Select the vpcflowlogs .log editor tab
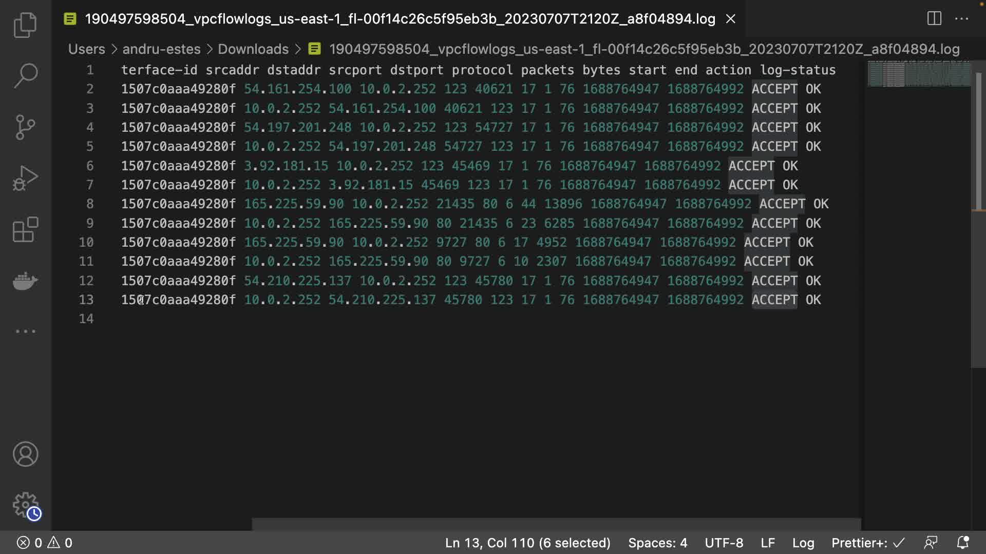This screenshot has width=986, height=554. pyautogui.click(x=400, y=19)
